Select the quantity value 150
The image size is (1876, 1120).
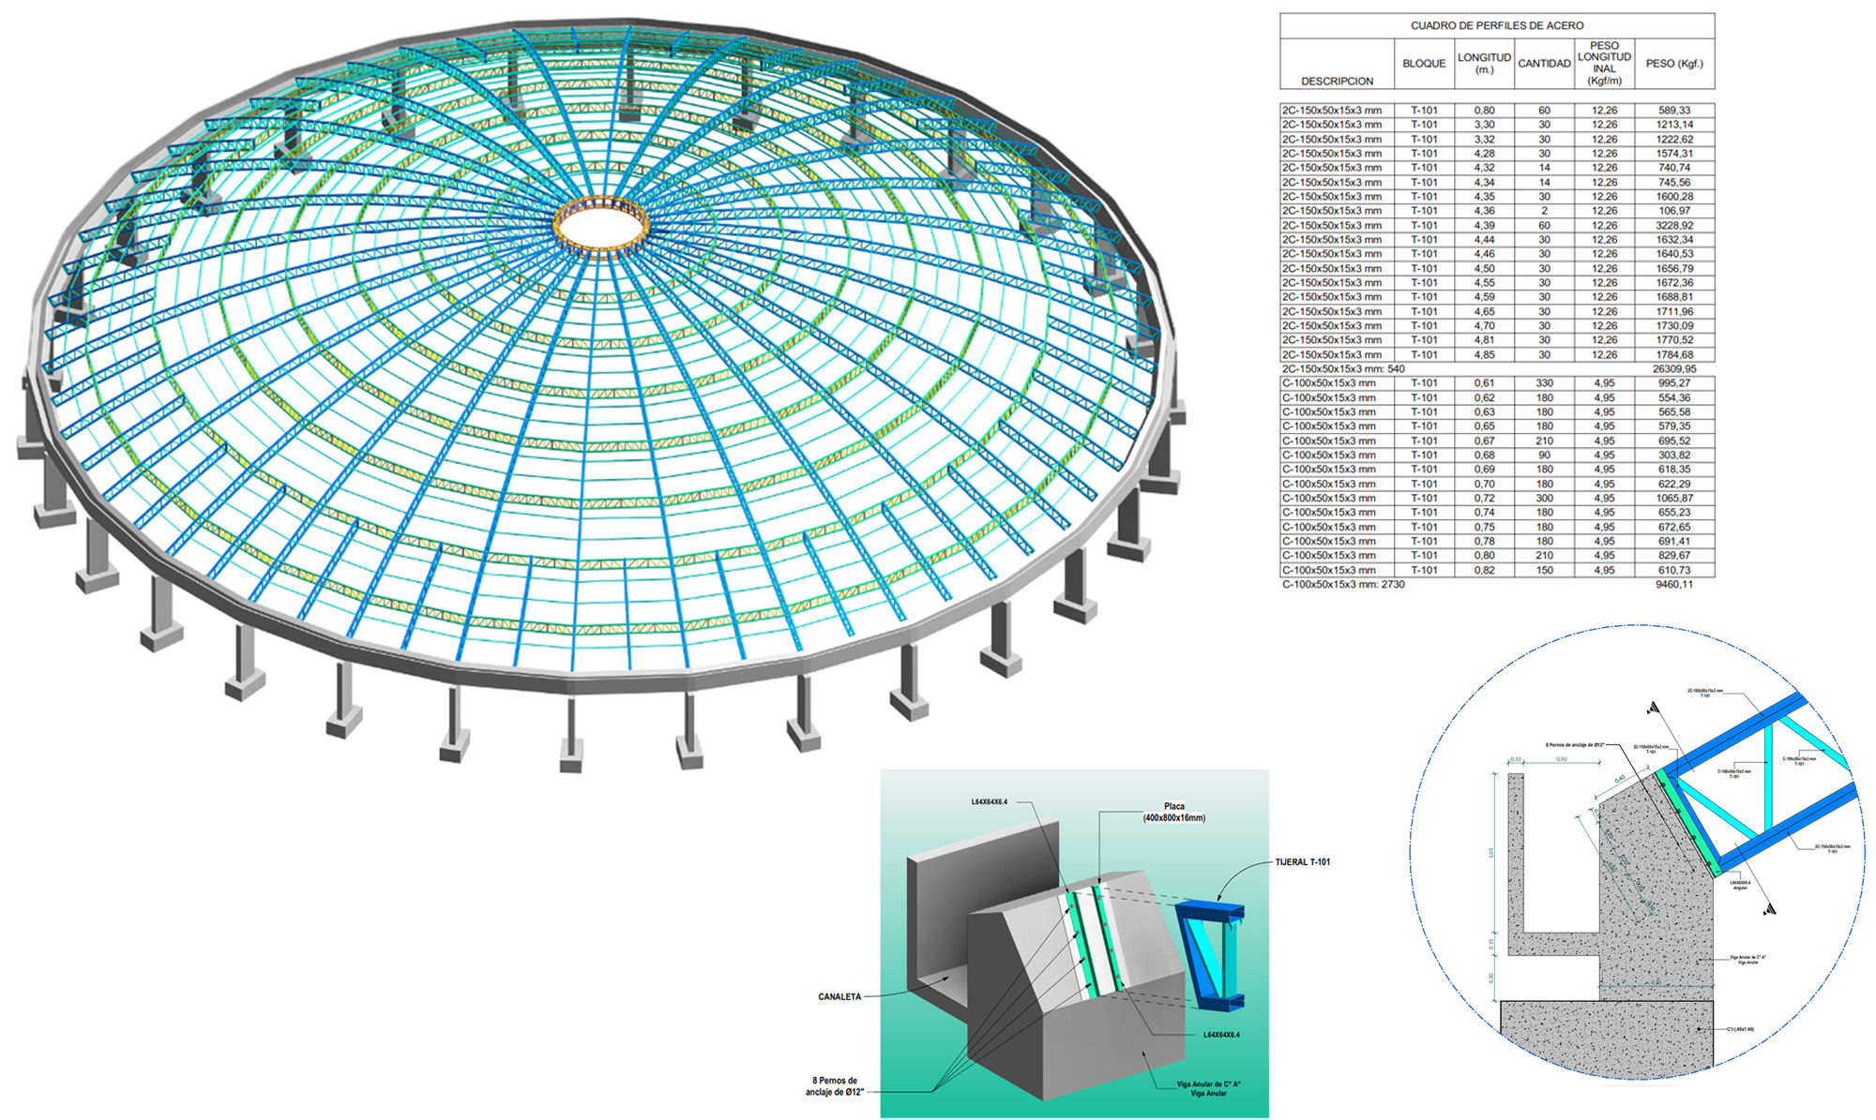coord(1544,571)
